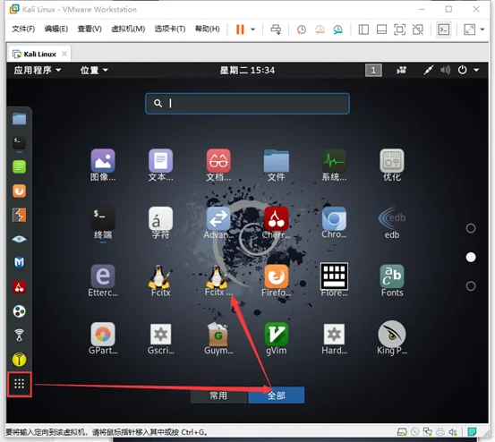Select the Kali Linux VM tab

click(x=39, y=55)
